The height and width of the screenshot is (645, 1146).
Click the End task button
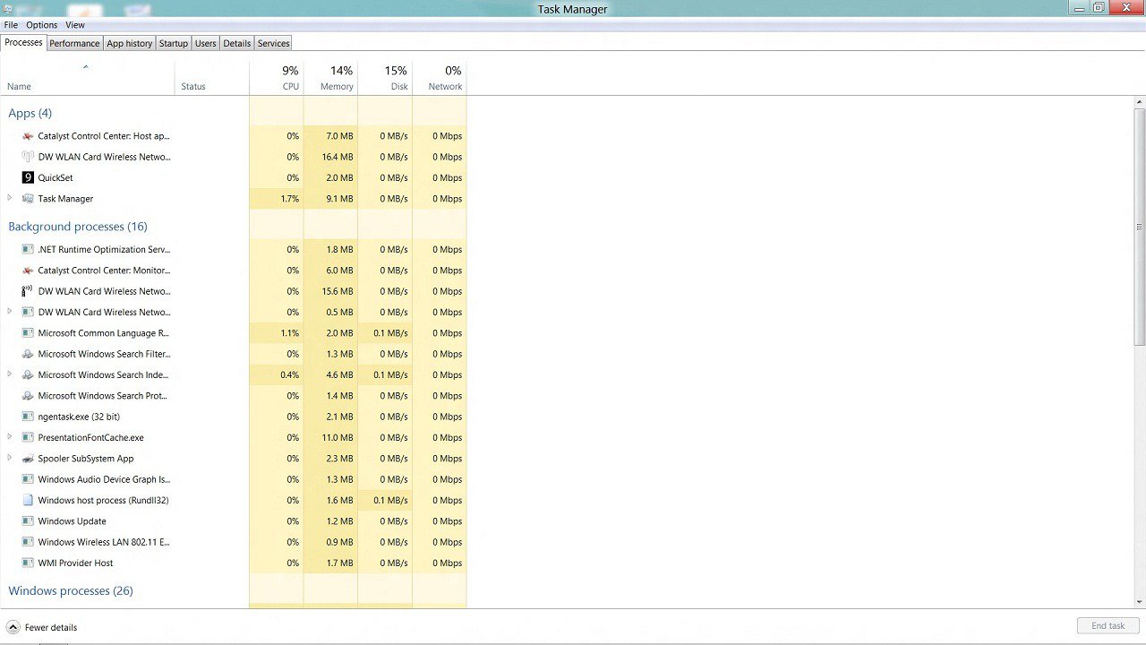tap(1108, 625)
